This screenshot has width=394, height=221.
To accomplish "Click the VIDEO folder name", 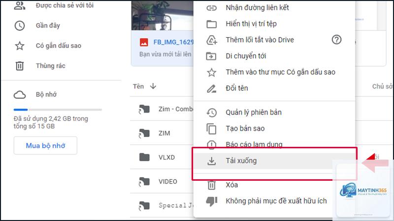I will coord(168,182).
